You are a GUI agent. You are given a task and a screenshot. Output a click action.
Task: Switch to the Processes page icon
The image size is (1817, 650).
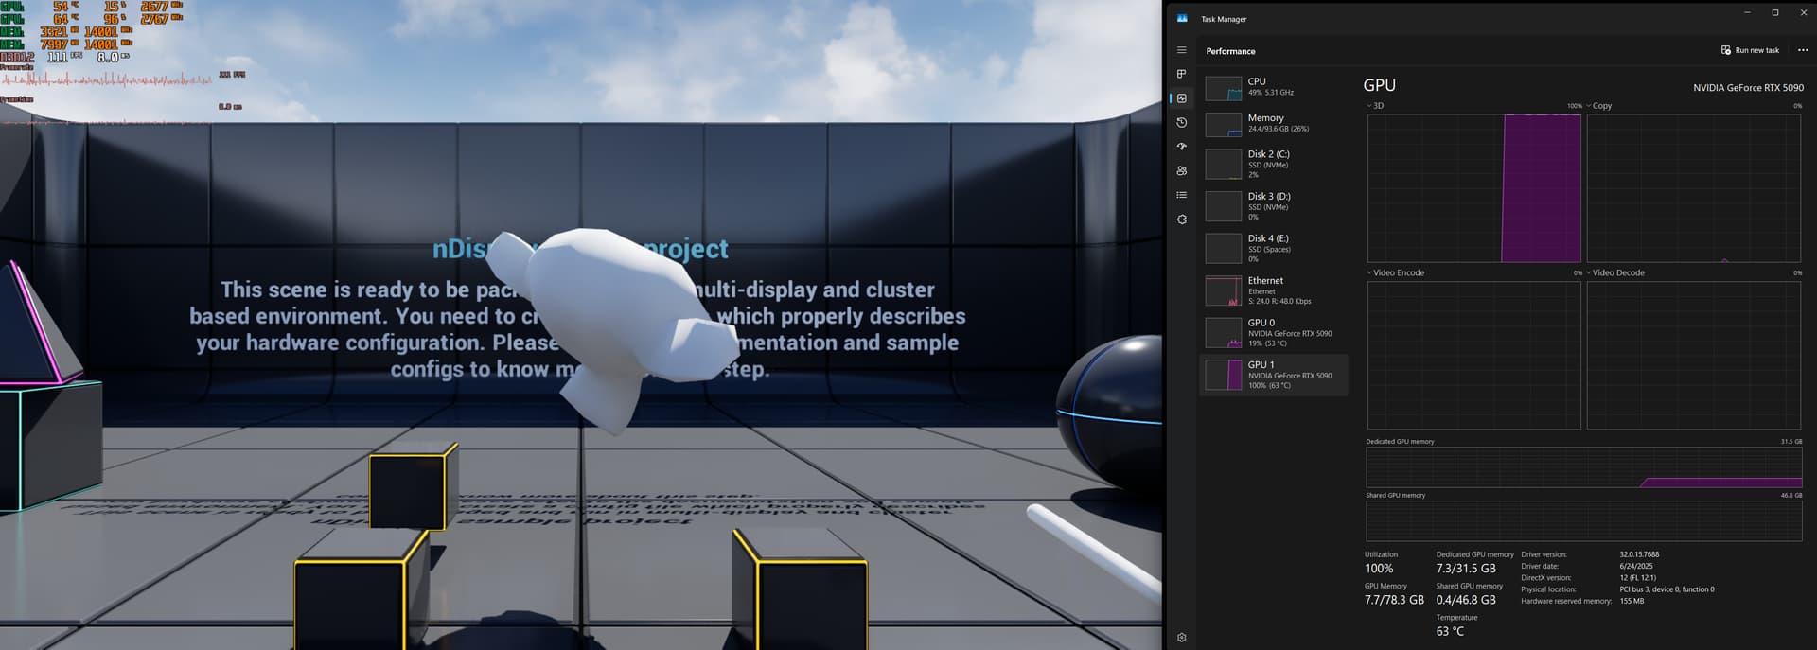click(1181, 74)
